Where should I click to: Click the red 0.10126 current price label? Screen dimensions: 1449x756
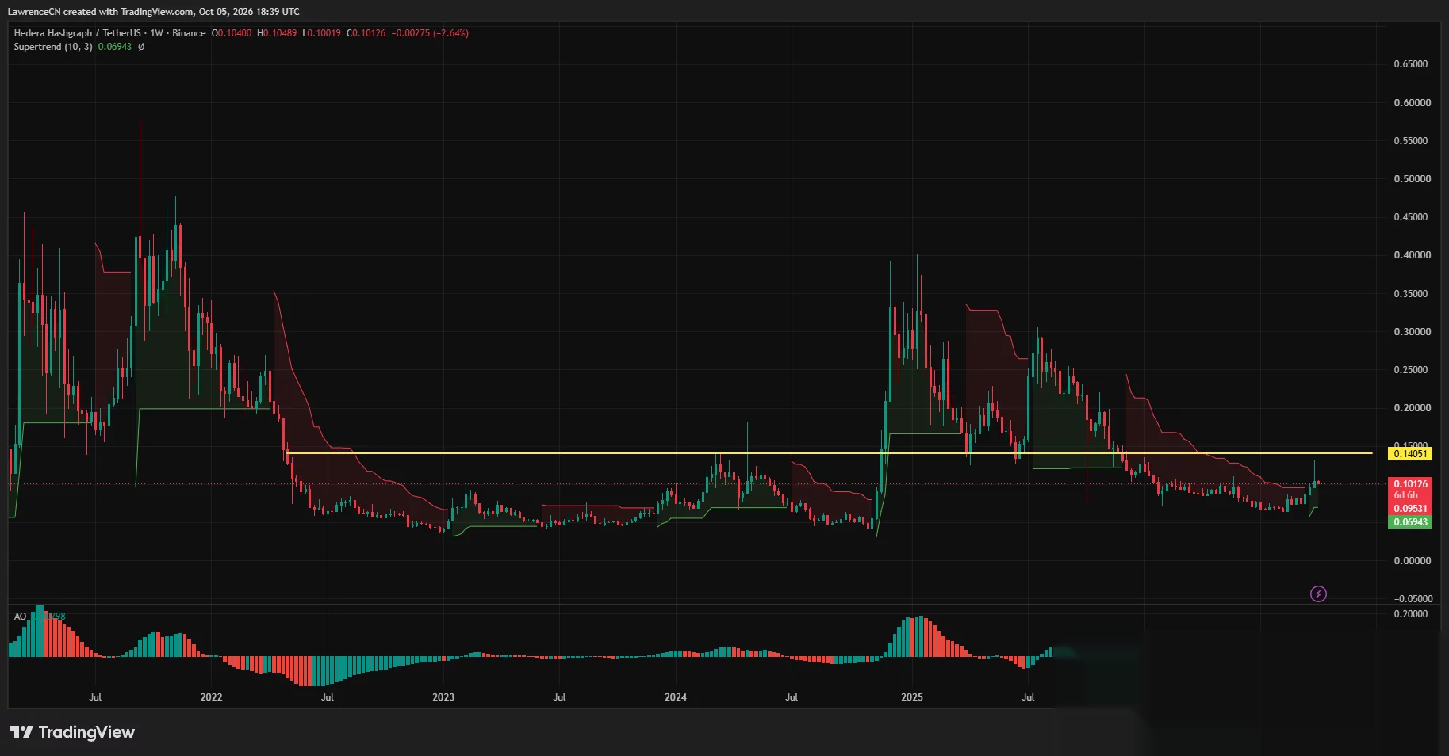(1410, 483)
